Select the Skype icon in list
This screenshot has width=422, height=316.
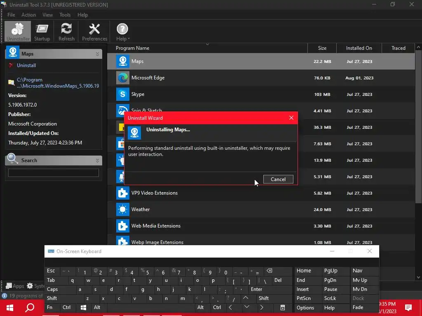[x=122, y=94]
